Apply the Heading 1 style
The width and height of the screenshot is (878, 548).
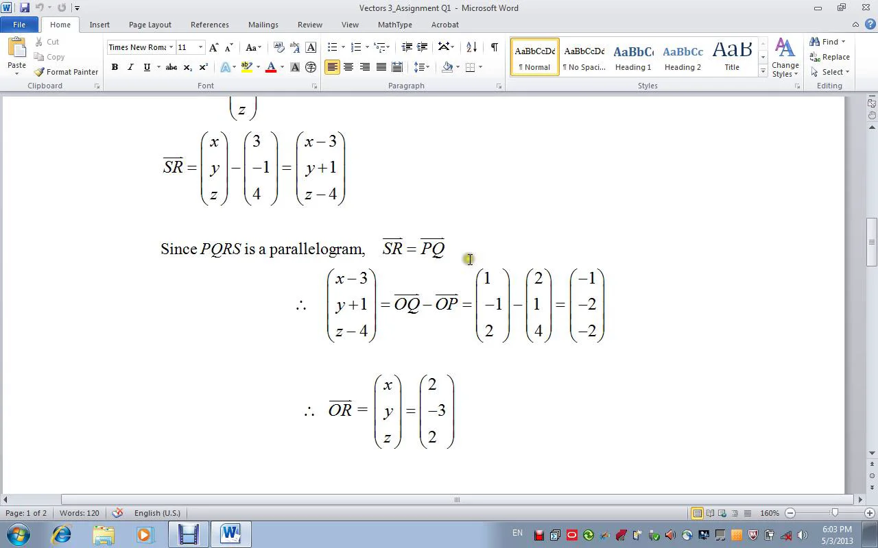coord(633,57)
